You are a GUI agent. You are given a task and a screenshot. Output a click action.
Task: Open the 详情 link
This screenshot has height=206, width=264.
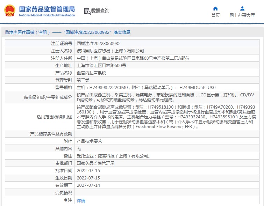81,201
